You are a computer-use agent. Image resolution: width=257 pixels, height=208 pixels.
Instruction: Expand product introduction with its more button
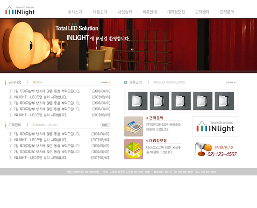tap(231, 82)
